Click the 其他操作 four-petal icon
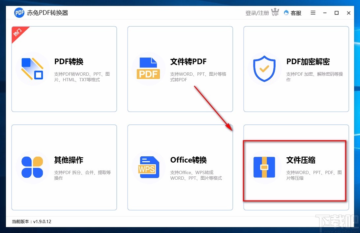This screenshot has height=233, width=360. point(32,167)
